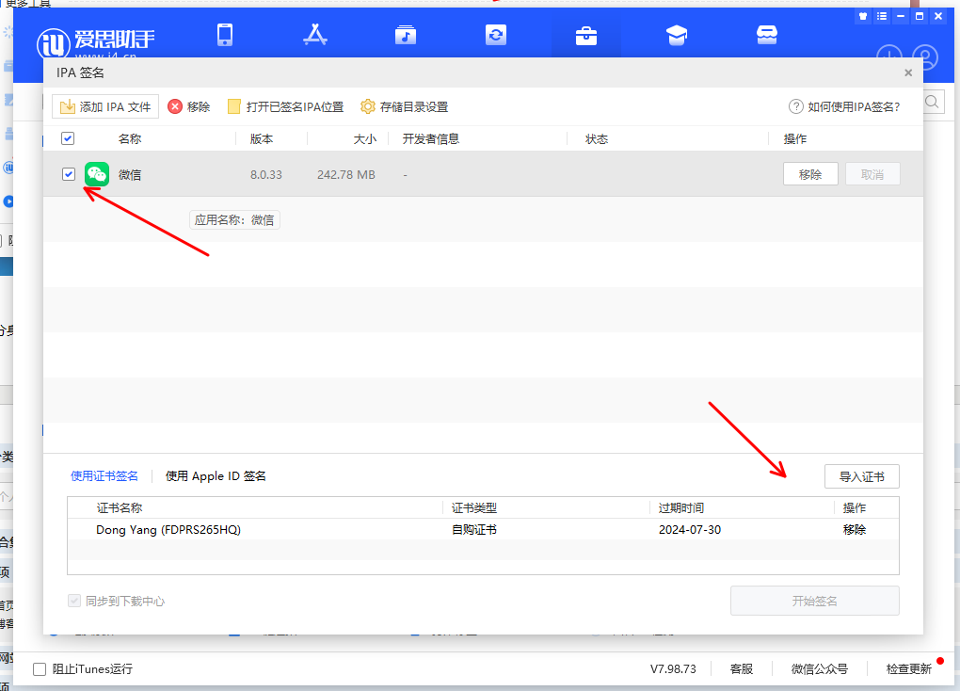This screenshot has width=960, height=691.
Task: Click version 8.0.33 cell
Action: click(266, 174)
